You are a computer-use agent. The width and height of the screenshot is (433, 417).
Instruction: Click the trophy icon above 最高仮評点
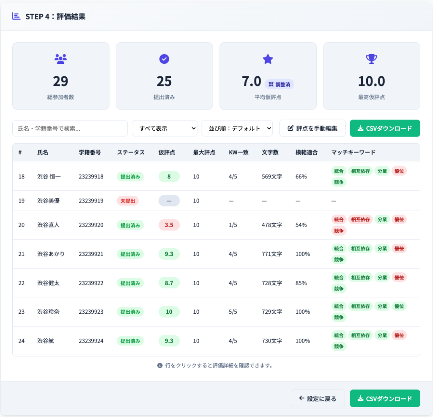click(371, 59)
